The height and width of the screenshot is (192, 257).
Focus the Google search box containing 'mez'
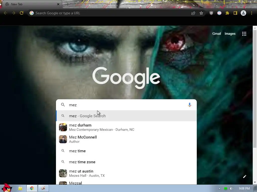click(x=126, y=105)
